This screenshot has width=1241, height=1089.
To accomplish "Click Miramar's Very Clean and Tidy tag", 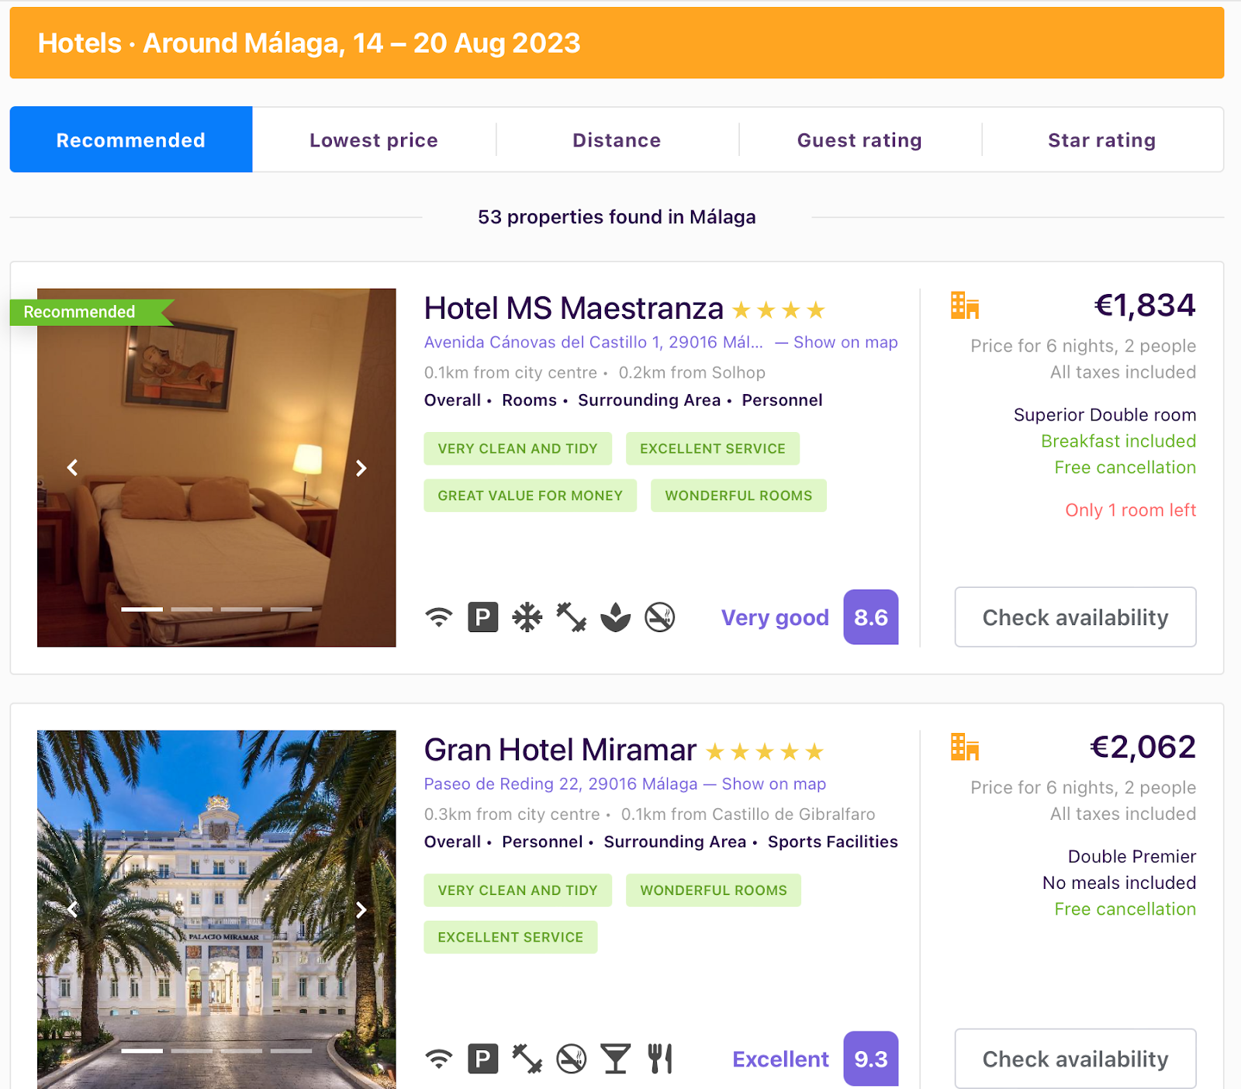I will click(517, 890).
